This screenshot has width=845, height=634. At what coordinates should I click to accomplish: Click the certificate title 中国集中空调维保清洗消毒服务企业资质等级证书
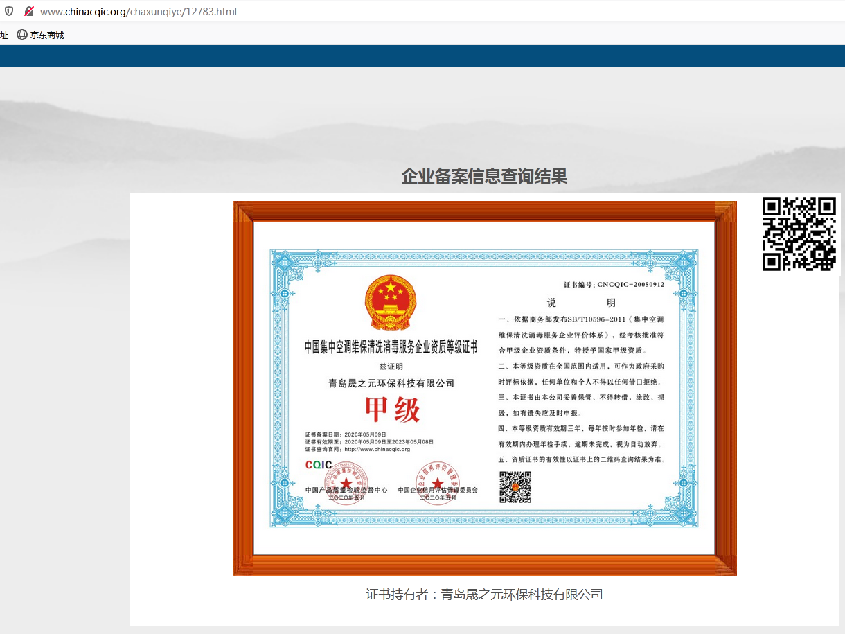point(391,348)
